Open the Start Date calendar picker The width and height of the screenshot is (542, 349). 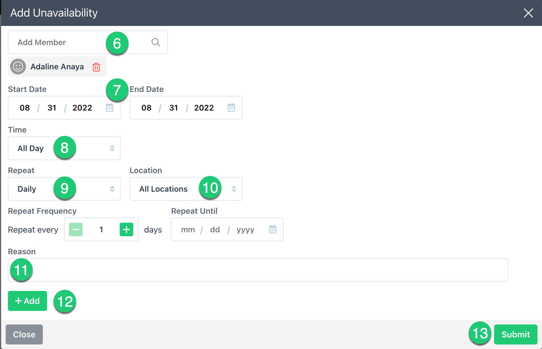110,108
